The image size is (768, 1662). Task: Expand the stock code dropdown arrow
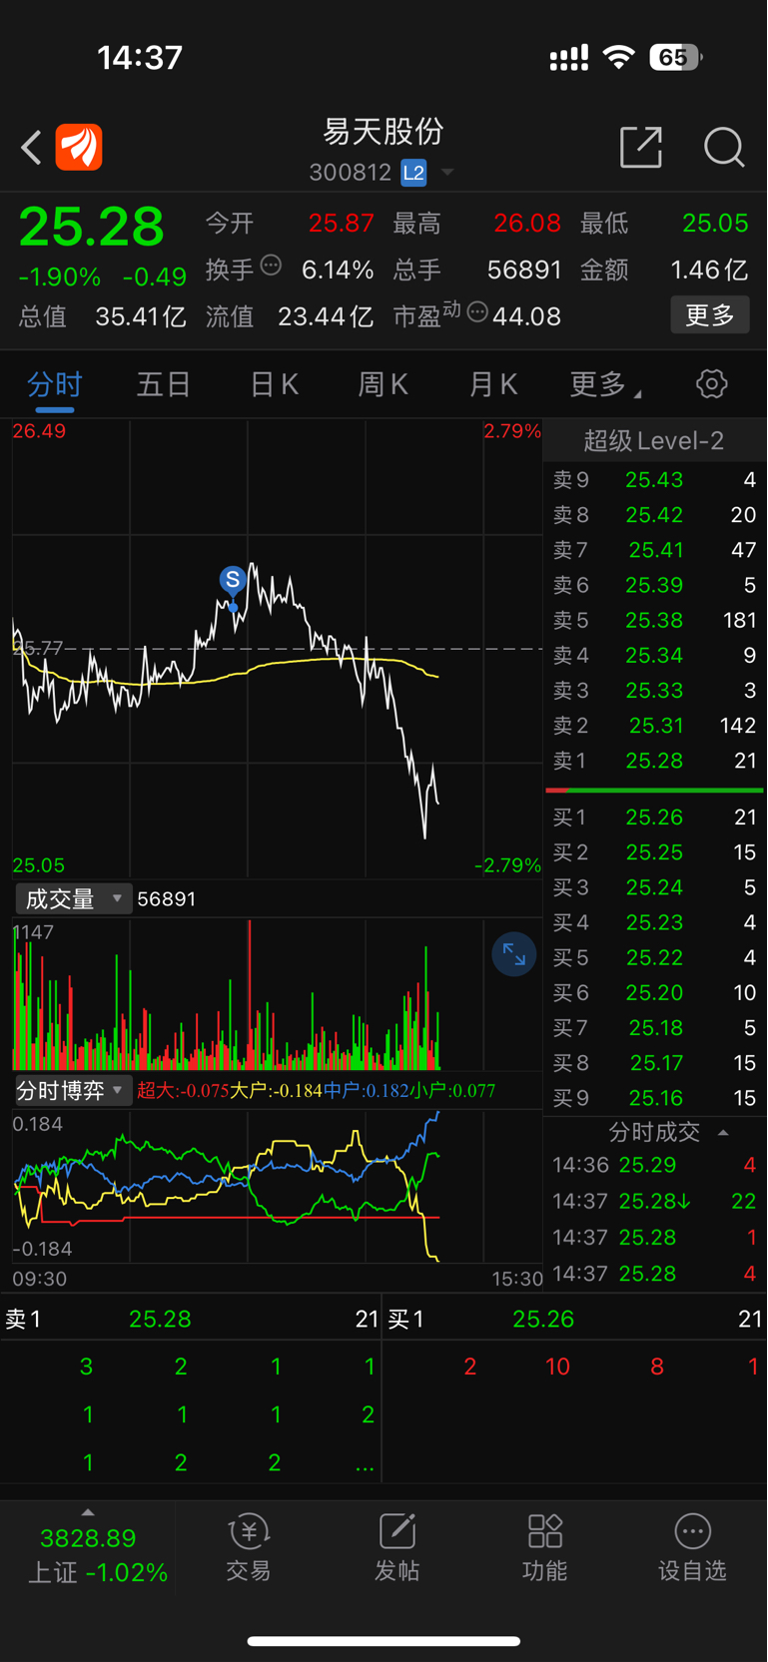coord(447,173)
